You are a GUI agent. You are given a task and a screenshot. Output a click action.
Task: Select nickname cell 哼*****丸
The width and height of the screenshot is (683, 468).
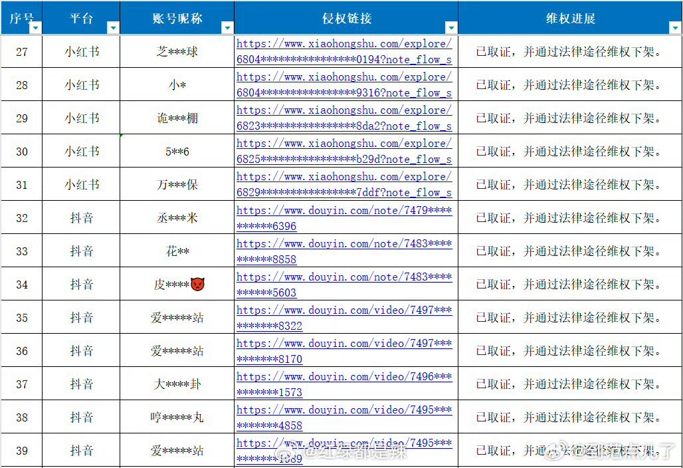point(177,417)
